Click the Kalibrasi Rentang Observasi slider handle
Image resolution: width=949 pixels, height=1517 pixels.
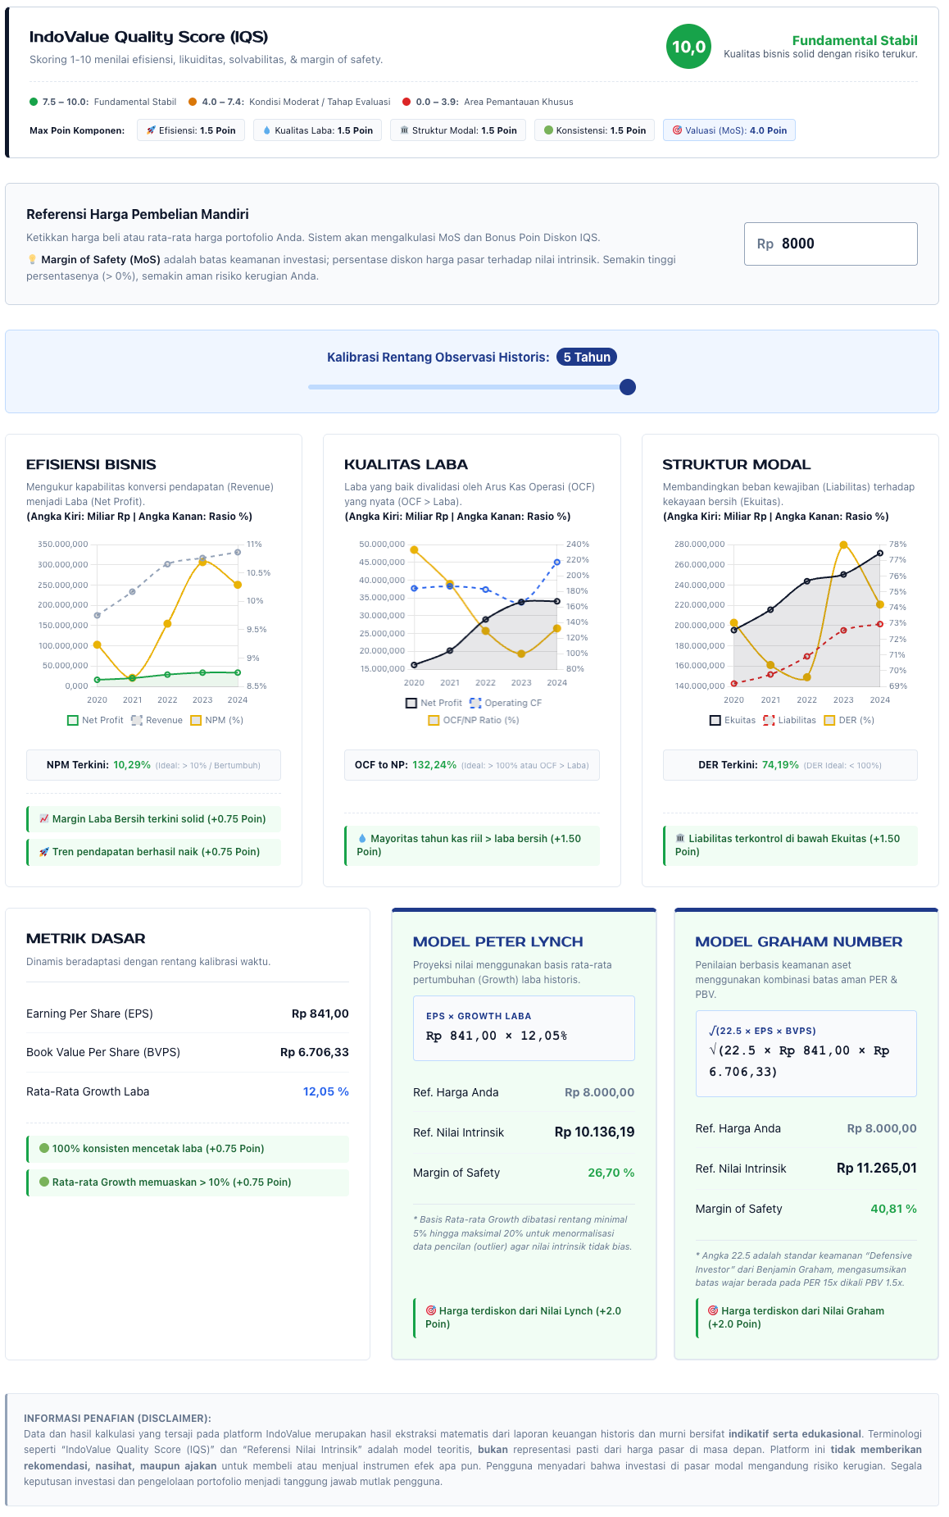[628, 387]
